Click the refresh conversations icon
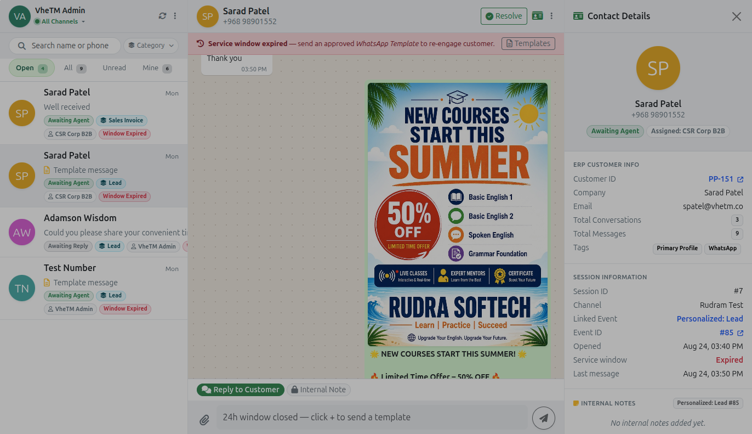This screenshot has width=752, height=434. 162,16
